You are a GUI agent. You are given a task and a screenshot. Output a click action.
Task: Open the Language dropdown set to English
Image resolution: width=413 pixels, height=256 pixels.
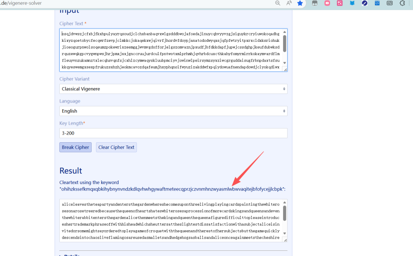click(x=173, y=111)
